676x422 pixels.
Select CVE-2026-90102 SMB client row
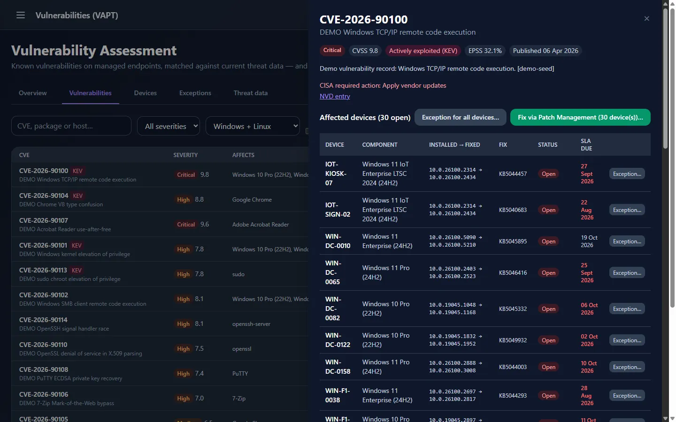(160, 299)
